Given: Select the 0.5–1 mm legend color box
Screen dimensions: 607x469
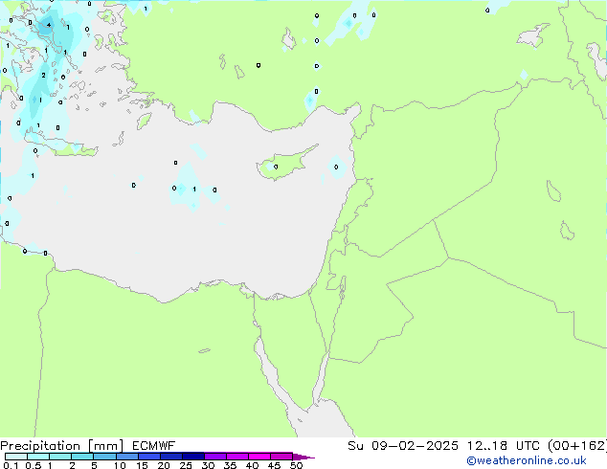Looking at the screenshot, I should click(38, 457).
